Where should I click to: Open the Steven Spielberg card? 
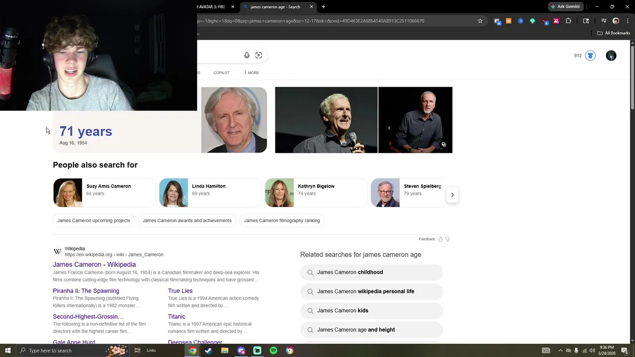[407, 193]
